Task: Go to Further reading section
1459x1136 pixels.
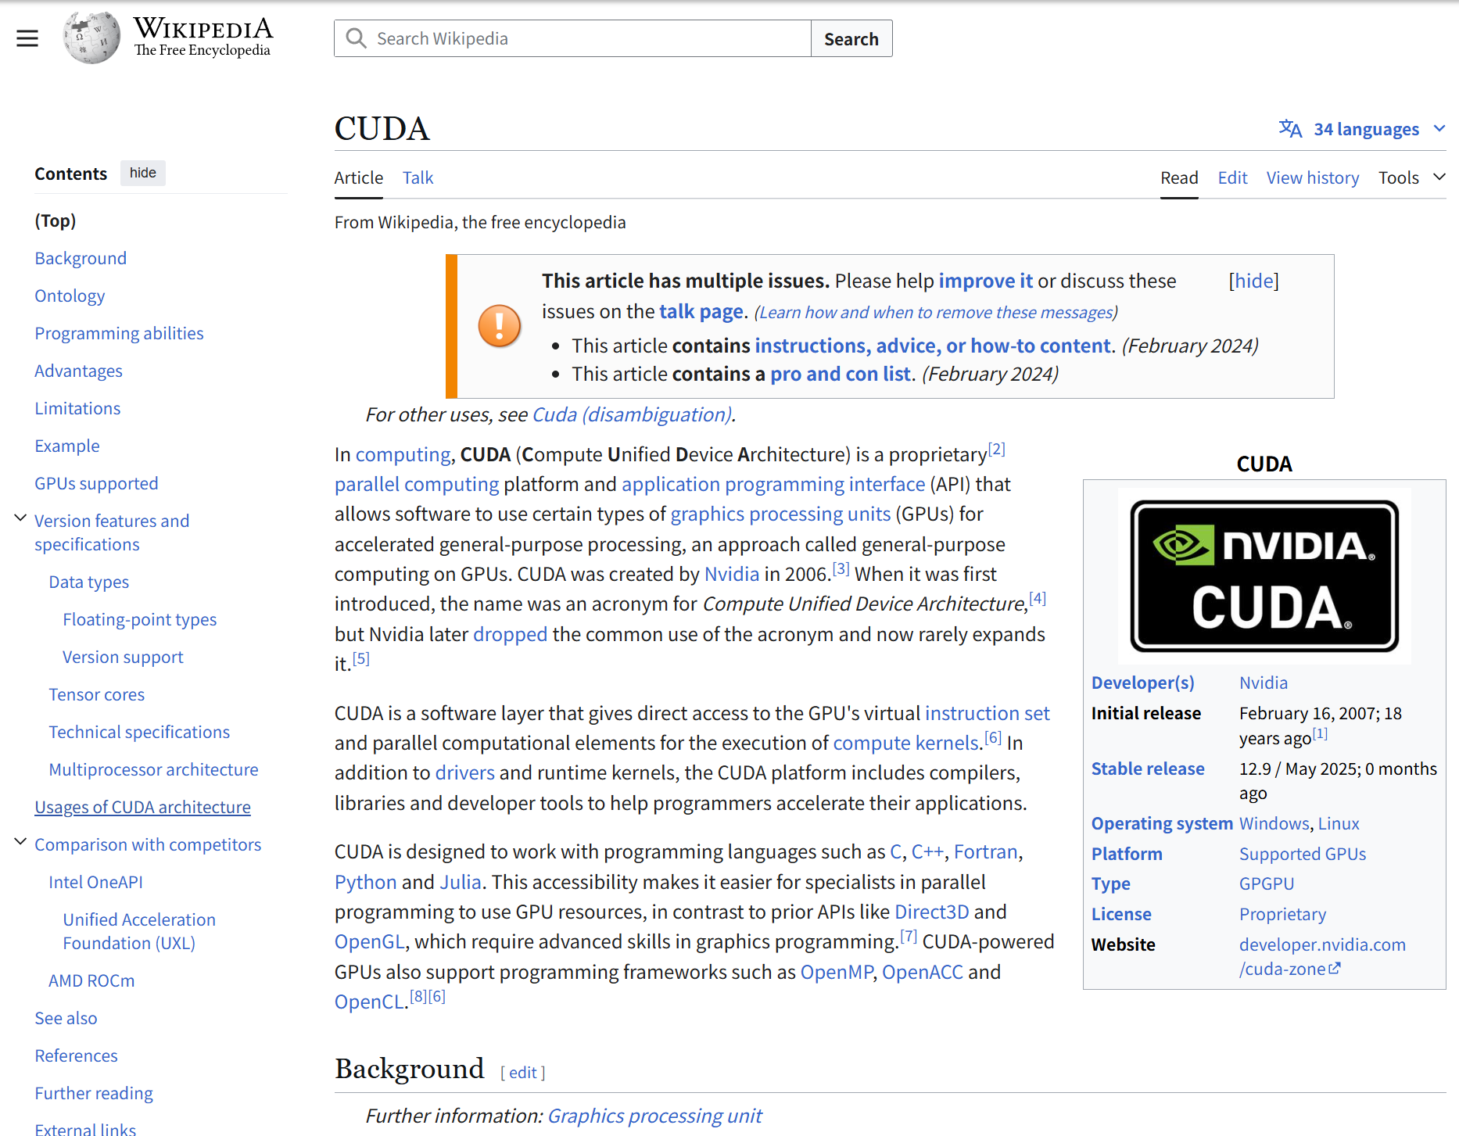Action: pos(94,1093)
